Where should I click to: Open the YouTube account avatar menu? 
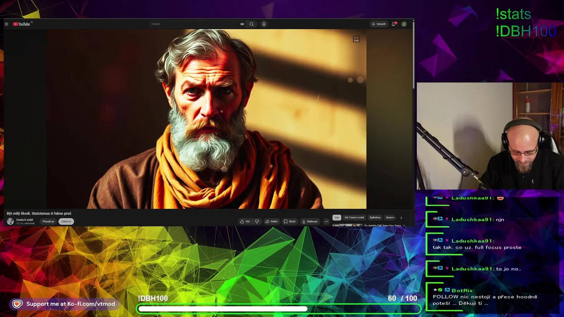404,24
